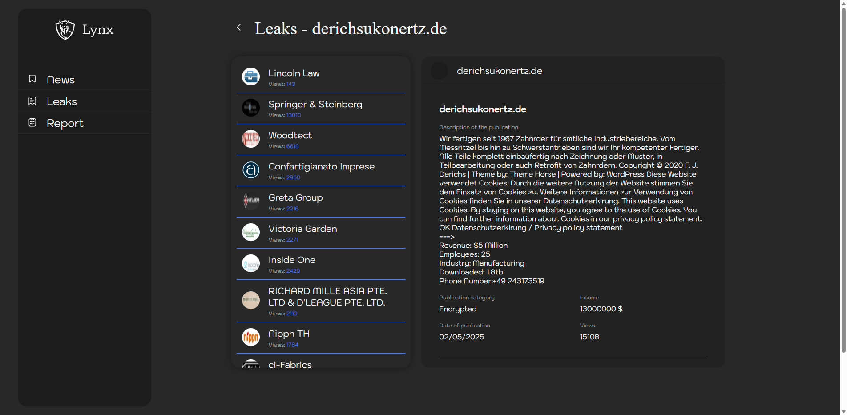
Task: Click the form icon beside Report
Action: (x=32, y=123)
